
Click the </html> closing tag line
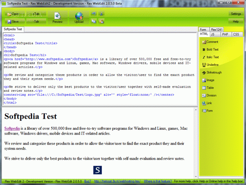10,103
